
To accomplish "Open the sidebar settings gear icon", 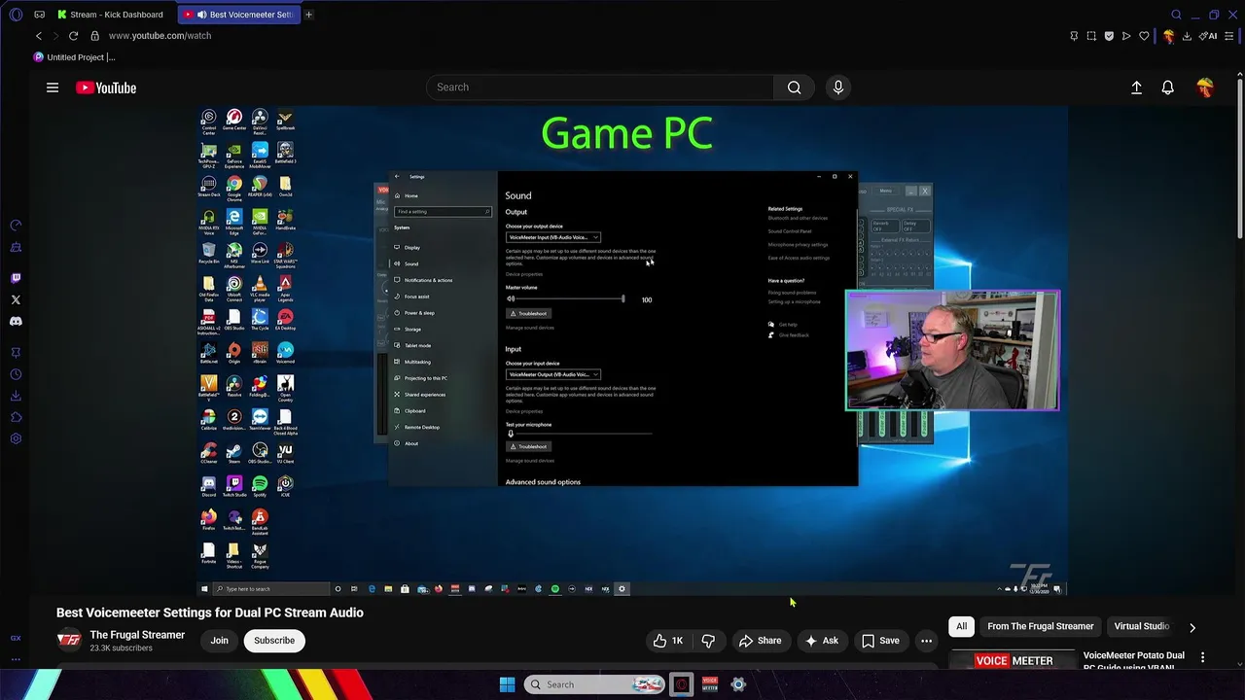I will pyautogui.click(x=16, y=438).
